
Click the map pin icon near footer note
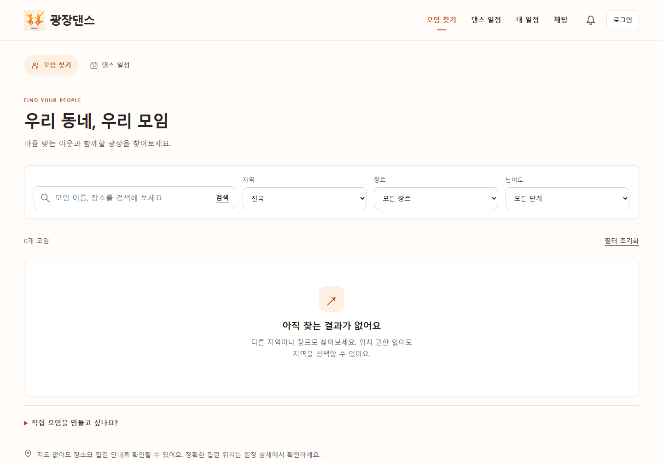[x=28, y=454]
